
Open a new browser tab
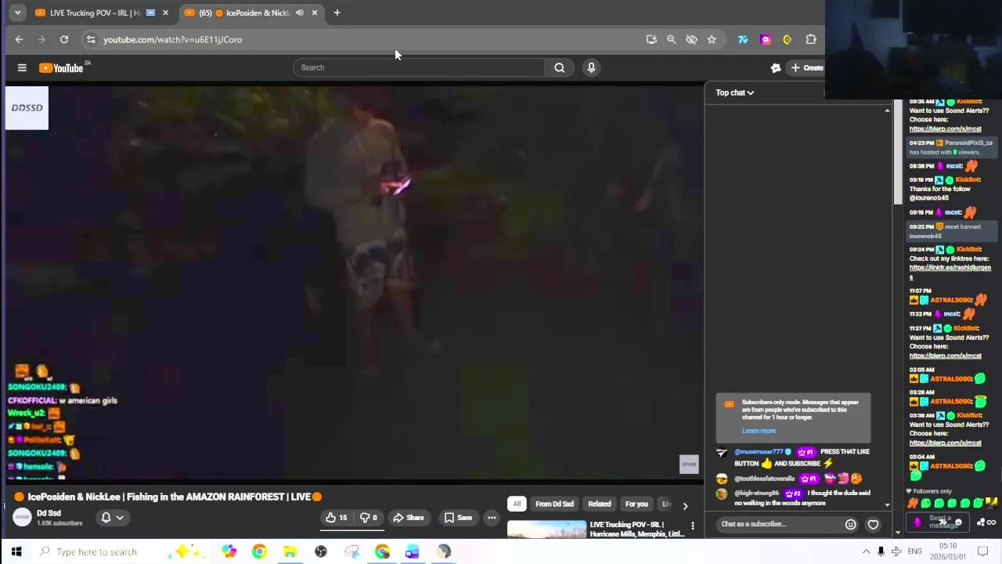pos(337,13)
